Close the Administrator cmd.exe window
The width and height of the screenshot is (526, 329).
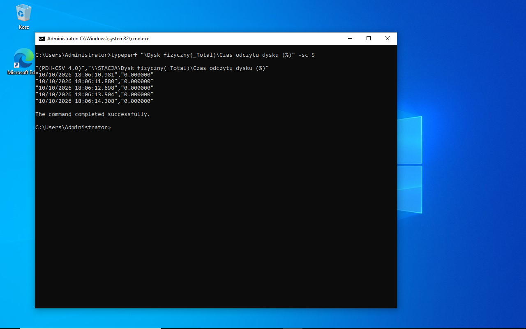coord(388,39)
